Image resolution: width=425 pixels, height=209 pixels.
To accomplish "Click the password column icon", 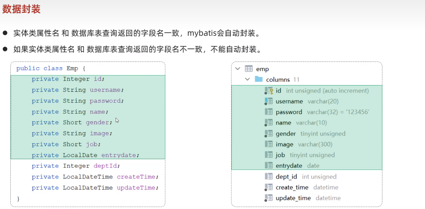I will (269, 112).
